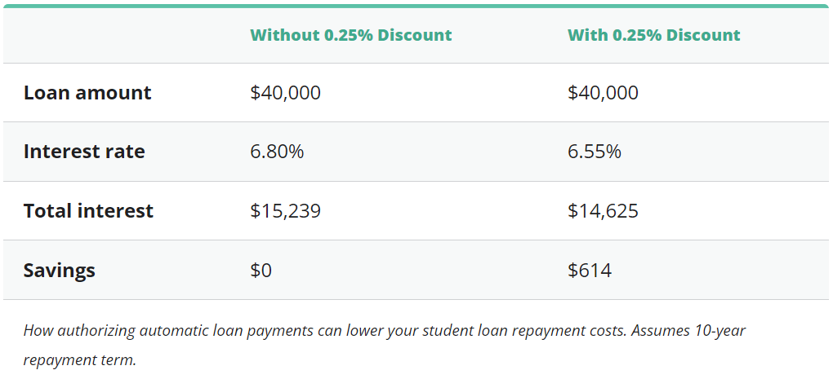Image resolution: width=833 pixels, height=379 pixels.
Task: Click the $15,239 total interest value
Action: click(285, 211)
